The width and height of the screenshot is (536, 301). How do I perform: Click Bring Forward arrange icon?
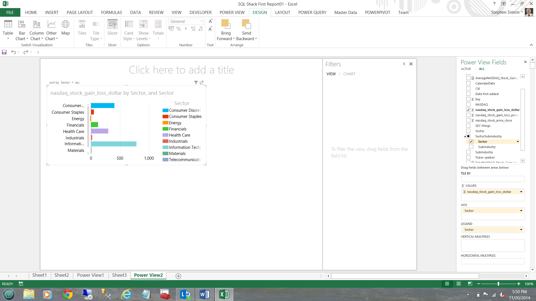[226, 25]
